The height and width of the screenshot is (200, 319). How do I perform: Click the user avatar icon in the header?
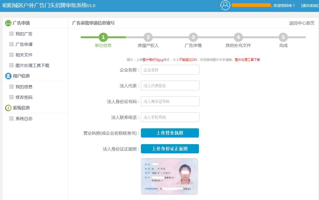225,5
